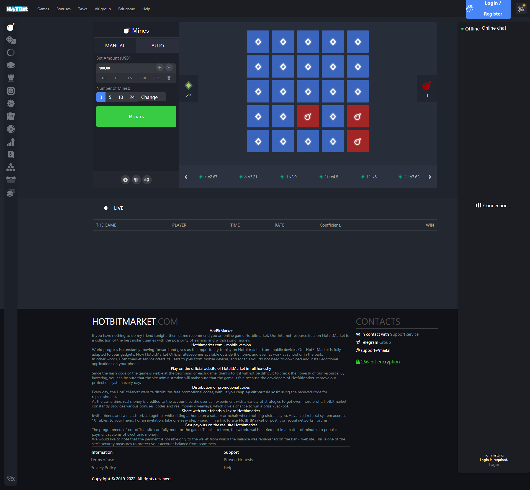Click the info icon below the bet panel

point(125,180)
